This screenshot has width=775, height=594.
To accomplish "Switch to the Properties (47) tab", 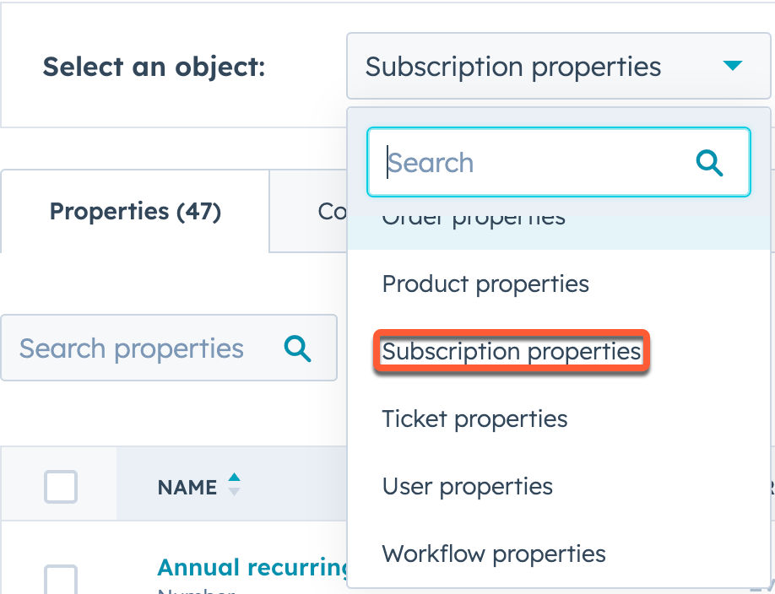I will [x=134, y=211].
